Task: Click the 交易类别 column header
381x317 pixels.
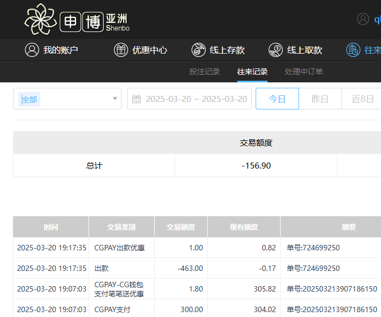Action: [122, 227]
